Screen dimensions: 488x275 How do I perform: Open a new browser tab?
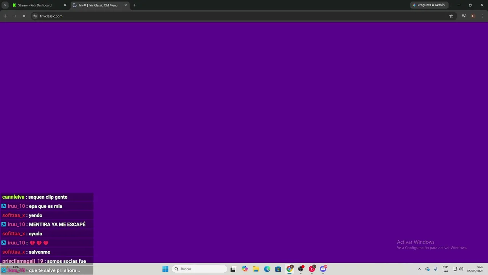[x=135, y=5]
